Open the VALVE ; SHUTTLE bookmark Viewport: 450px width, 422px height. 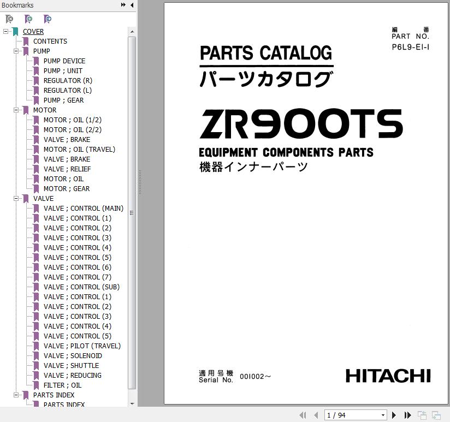pyautogui.click(x=71, y=365)
